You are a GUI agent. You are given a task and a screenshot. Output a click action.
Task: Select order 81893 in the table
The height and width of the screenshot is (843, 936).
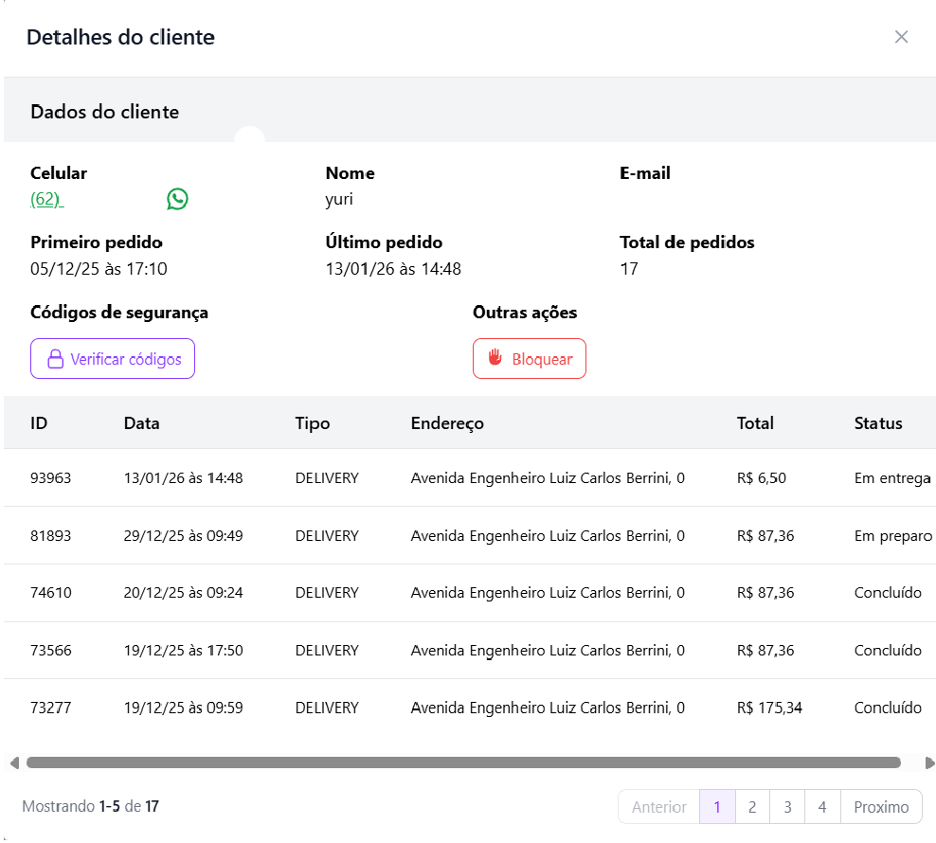tap(51, 536)
